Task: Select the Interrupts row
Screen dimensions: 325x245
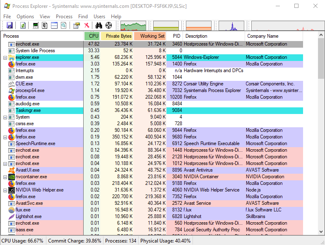Action: click(152, 70)
